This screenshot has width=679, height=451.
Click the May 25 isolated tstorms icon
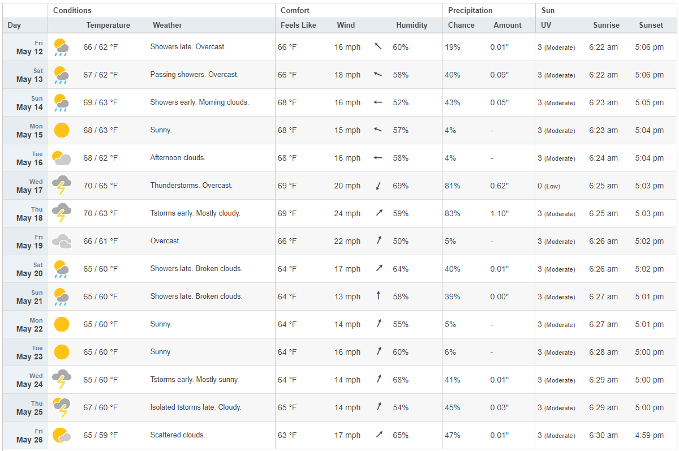click(x=61, y=407)
